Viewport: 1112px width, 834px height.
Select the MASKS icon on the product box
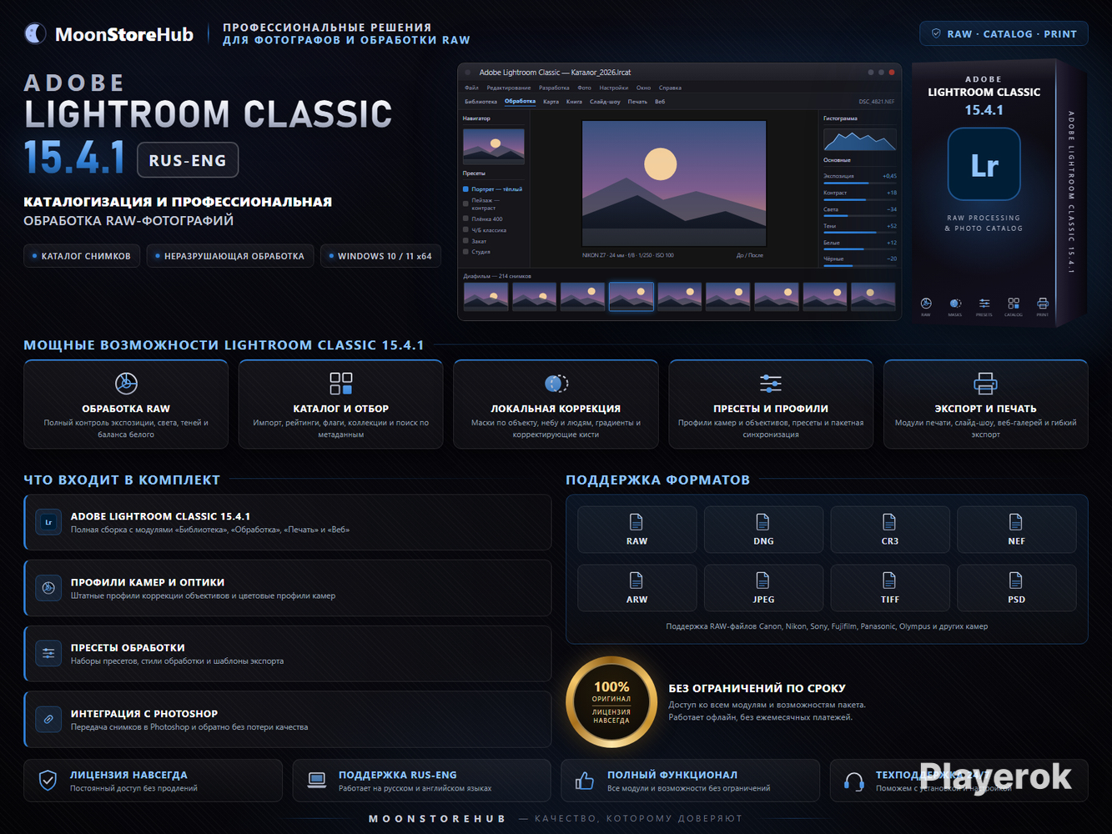click(x=955, y=304)
